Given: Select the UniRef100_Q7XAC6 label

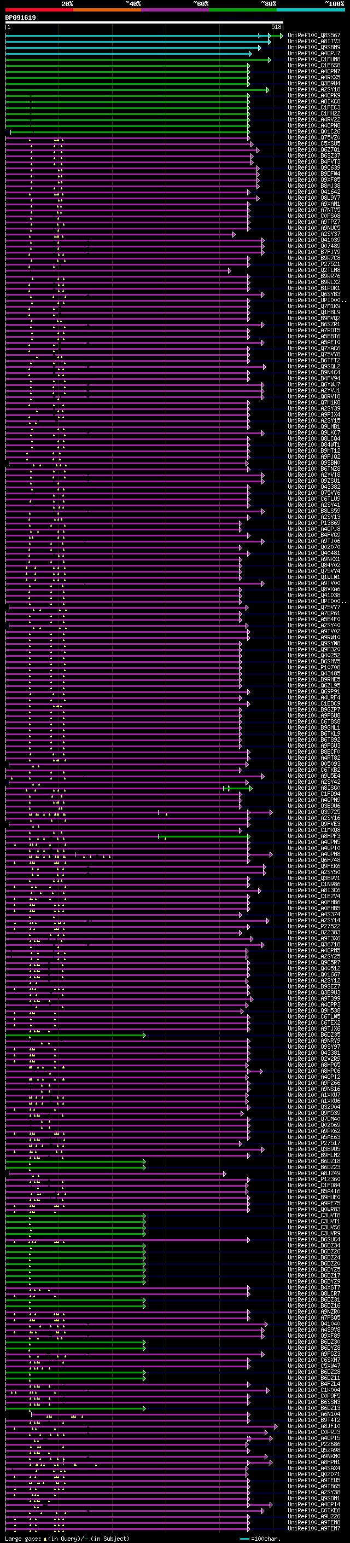Looking at the screenshot, I should click(x=314, y=349).
